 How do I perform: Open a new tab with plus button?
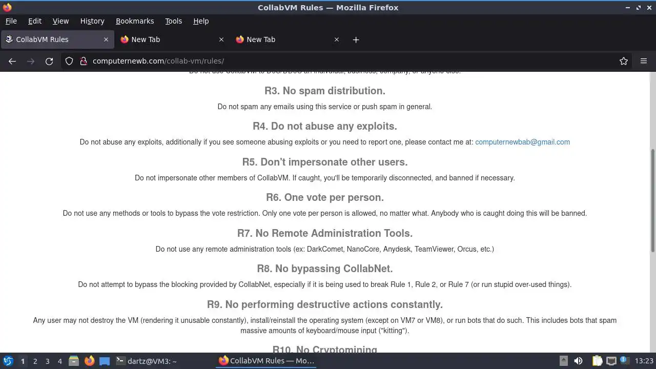(356, 39)
